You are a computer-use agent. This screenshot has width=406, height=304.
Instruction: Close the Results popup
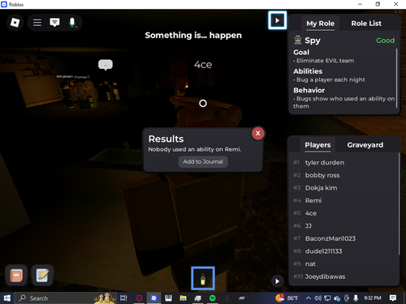[258, 133]
